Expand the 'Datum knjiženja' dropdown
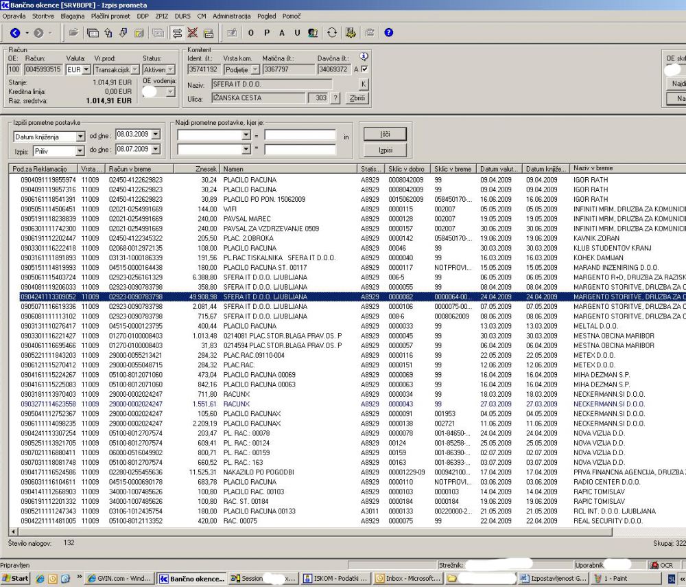 [x=81, y=136]
